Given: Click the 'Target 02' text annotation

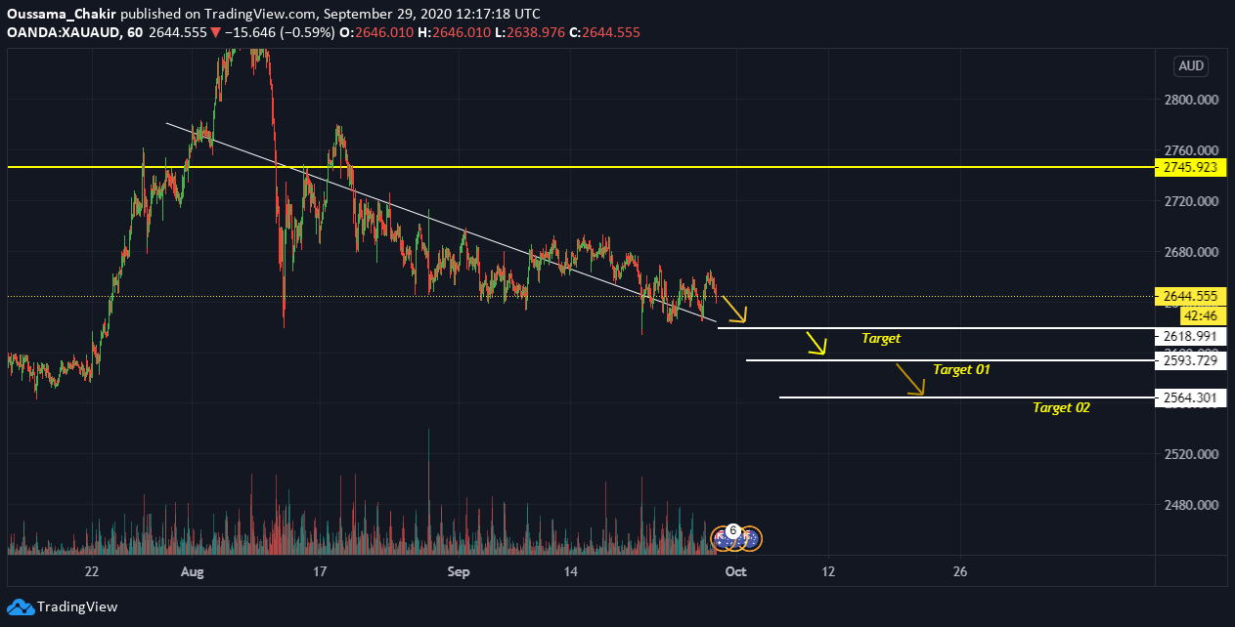Looking at the screenshot, I should [x=1061, y=408].
